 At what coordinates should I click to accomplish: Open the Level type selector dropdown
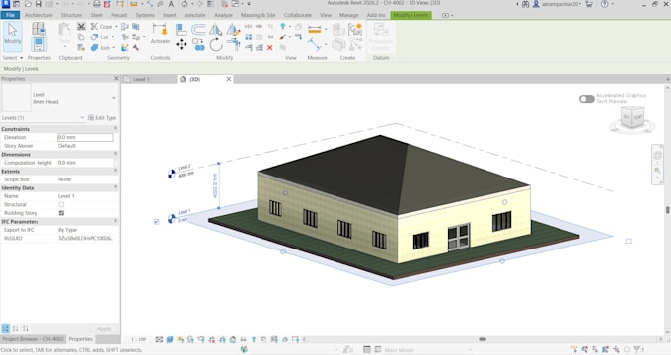click(113, 98)
